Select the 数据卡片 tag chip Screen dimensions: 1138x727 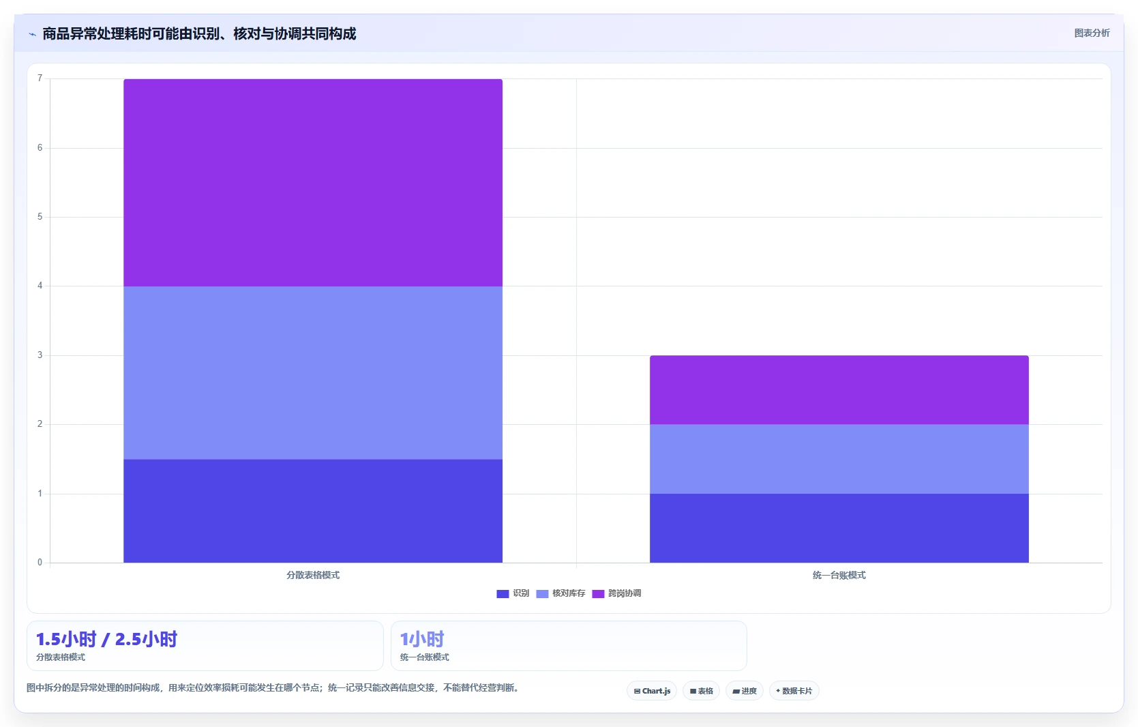(x=794, y=691)
